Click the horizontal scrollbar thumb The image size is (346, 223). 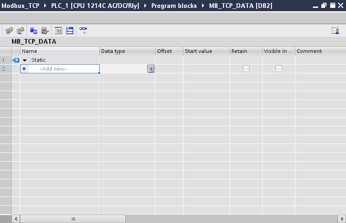(x=73, y=219)
